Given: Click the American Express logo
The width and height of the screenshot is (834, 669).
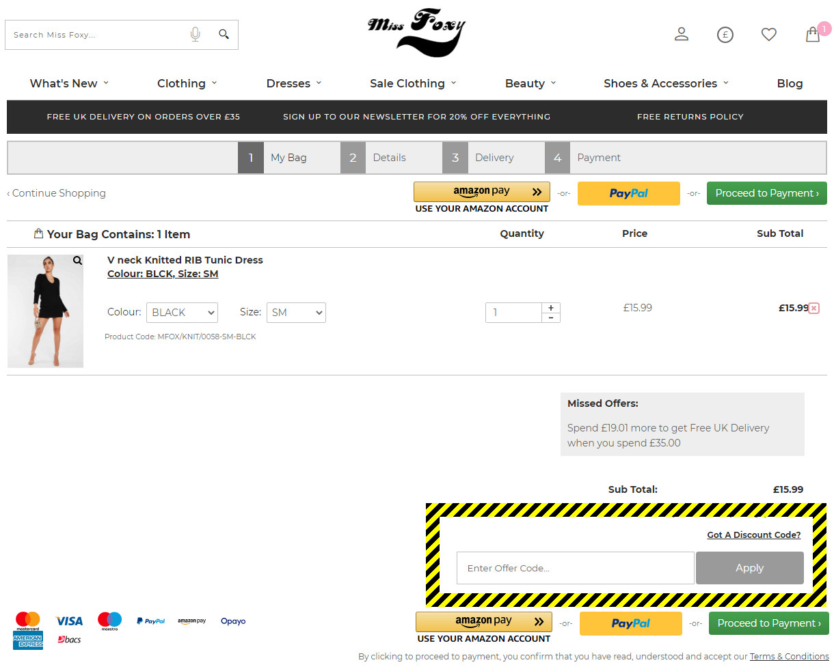Looking at the screenshot, I should [28, 641].
